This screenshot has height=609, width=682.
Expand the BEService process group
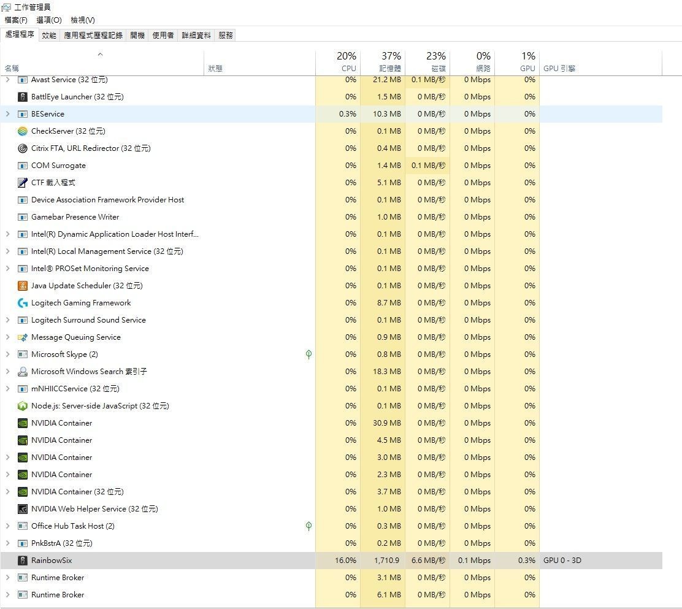tap(7, 114)
